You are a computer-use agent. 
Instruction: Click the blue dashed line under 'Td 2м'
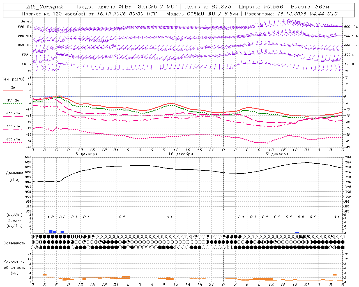12,104
